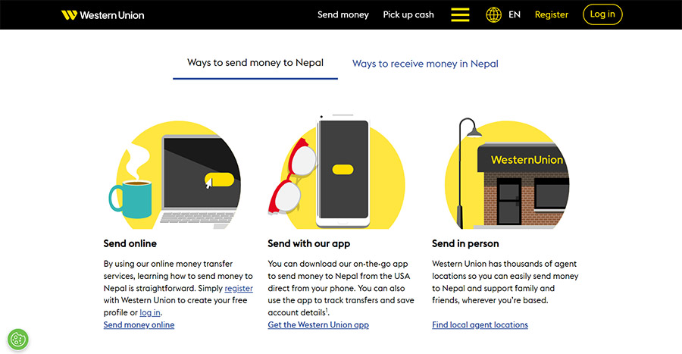Open Get the Western Union app link
The image size is (682, 354).
pos(318,325)
